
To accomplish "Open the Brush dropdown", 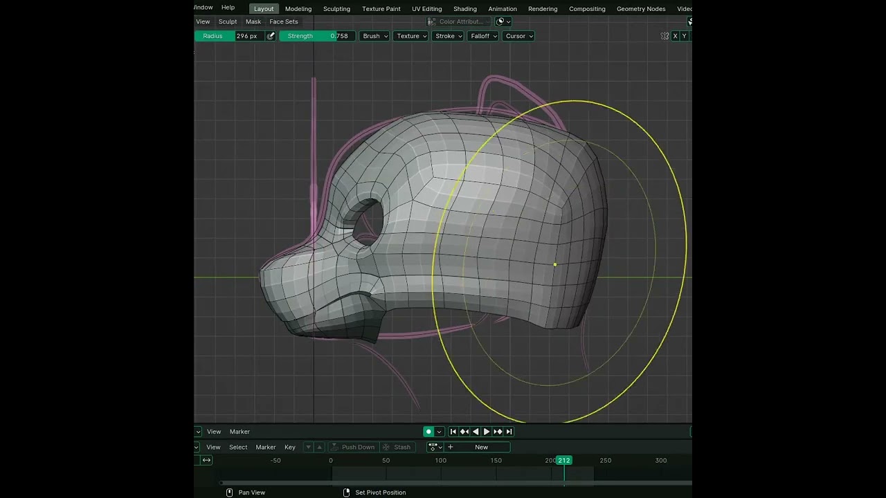I will tap(374, 36).
